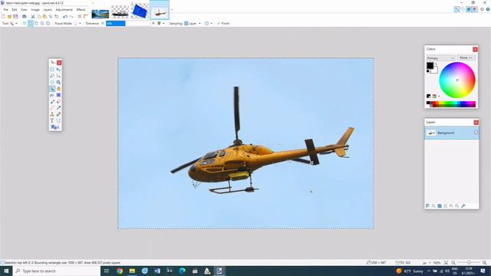Set selection mode to Replace

click(x=25, y=24)
